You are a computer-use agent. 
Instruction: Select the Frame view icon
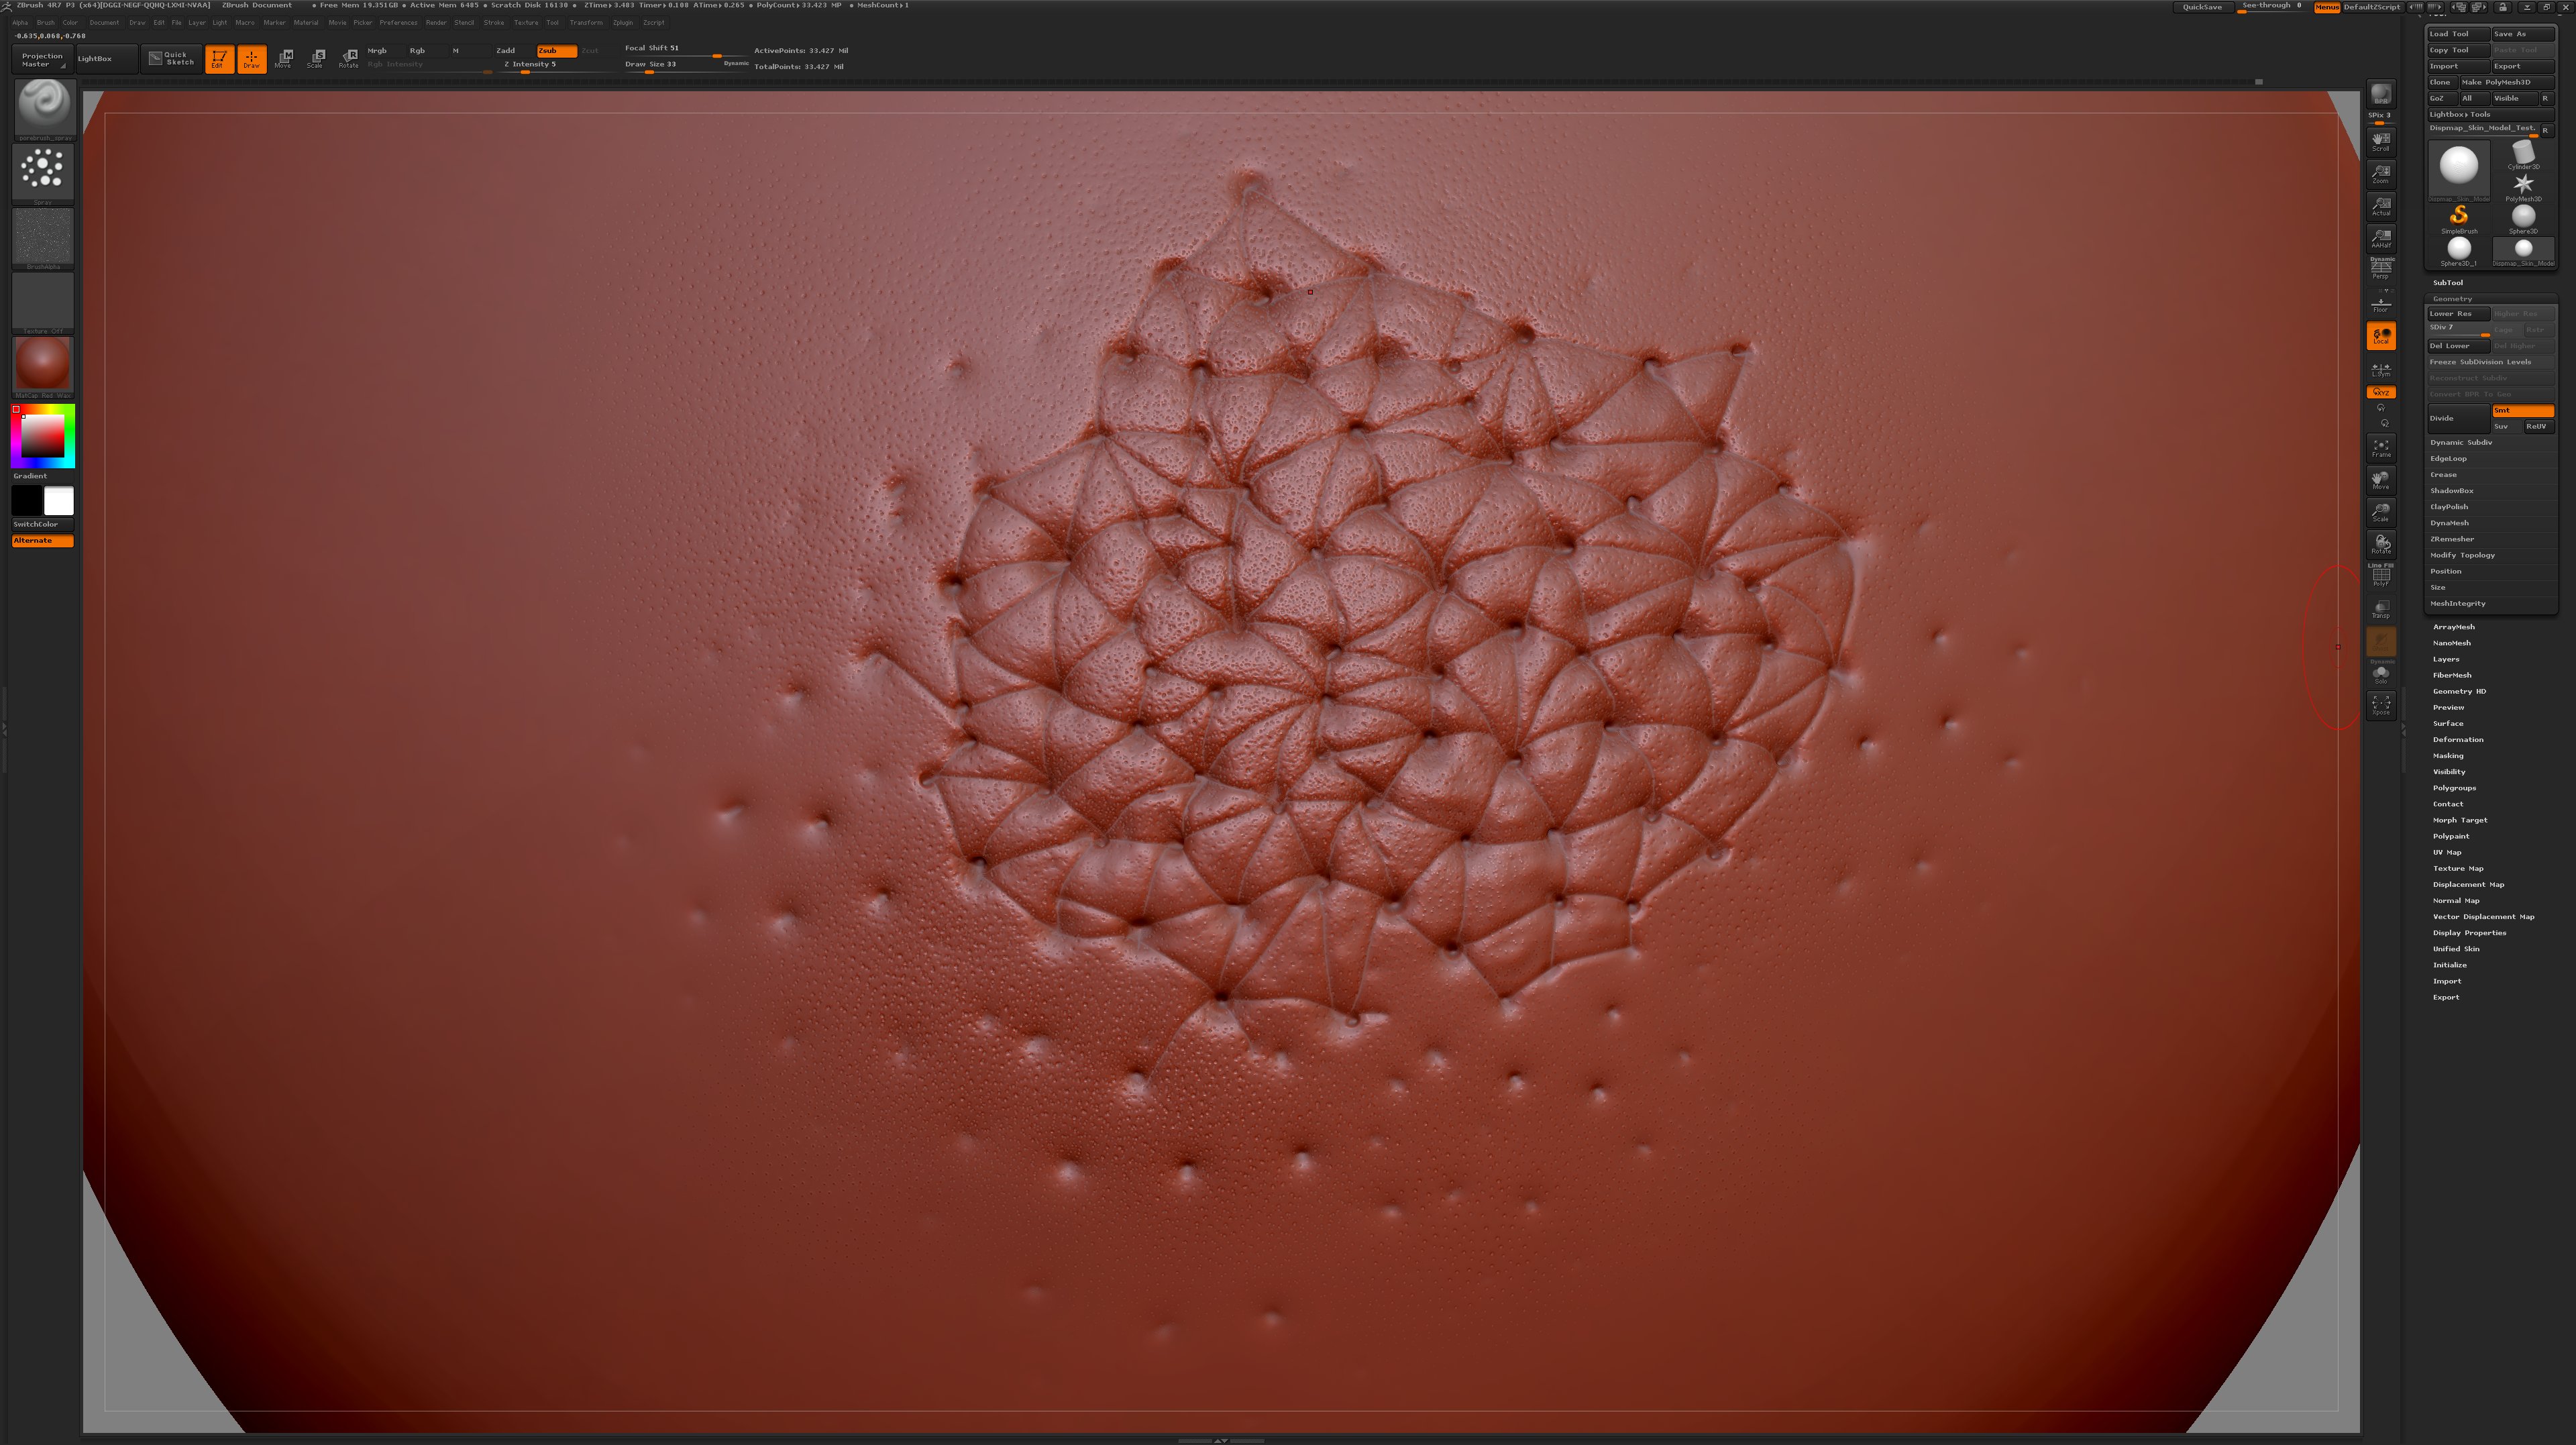[x=2381, y=448]
